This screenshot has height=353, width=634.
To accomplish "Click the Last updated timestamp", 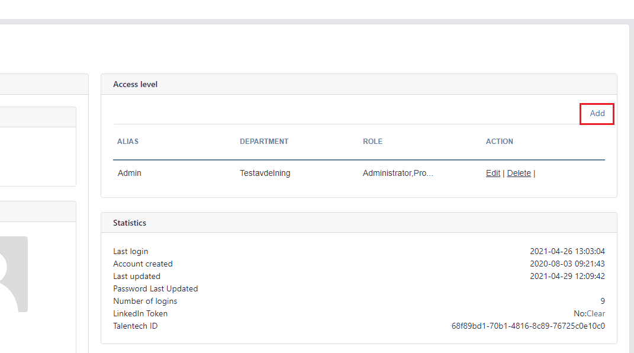I will click(567, 276).
